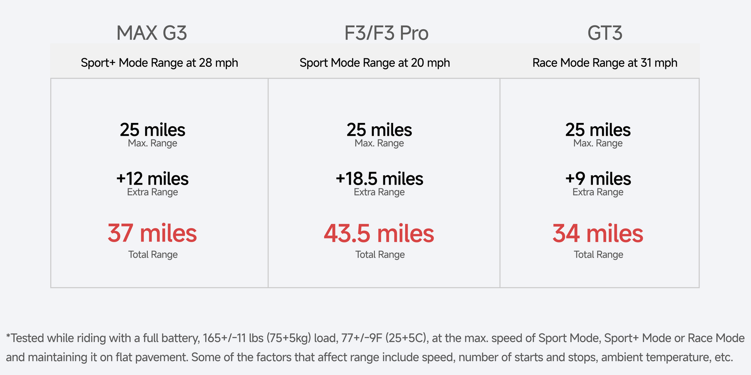Screen dimensions: 751x375
Task: Click +12 miles extra range value
Action: (152, 179)
